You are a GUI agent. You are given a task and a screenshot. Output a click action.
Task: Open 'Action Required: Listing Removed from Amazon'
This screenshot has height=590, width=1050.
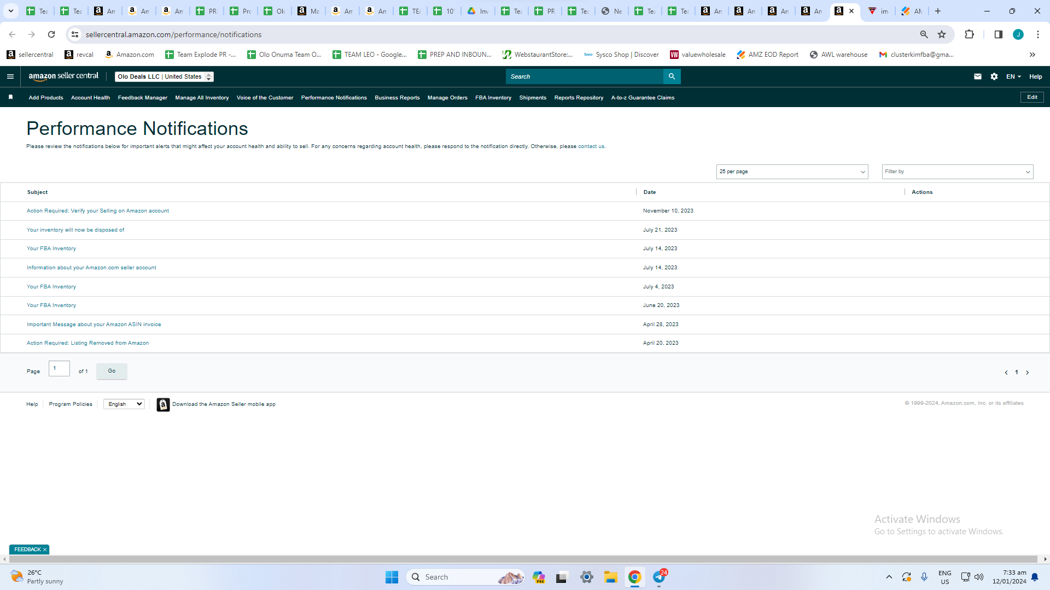pos(87,343)
